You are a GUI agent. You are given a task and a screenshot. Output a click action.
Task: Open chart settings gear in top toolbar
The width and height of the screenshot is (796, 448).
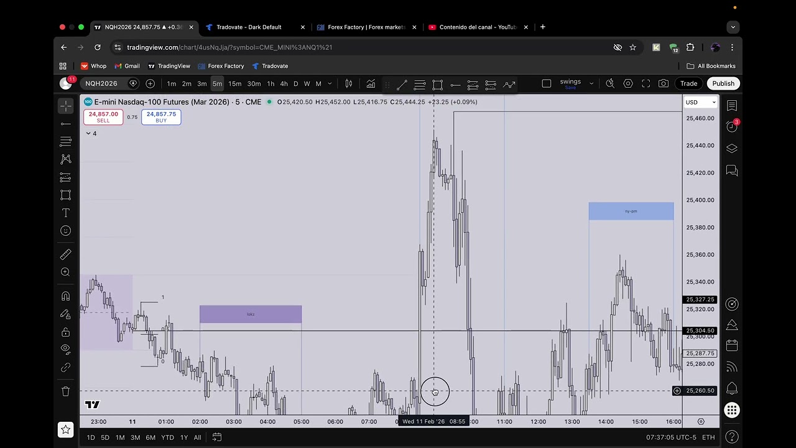(x=628, y=83)
